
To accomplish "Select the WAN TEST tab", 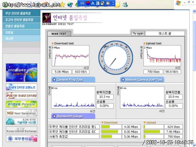I will pyautogui.click(x=59, y=34).
